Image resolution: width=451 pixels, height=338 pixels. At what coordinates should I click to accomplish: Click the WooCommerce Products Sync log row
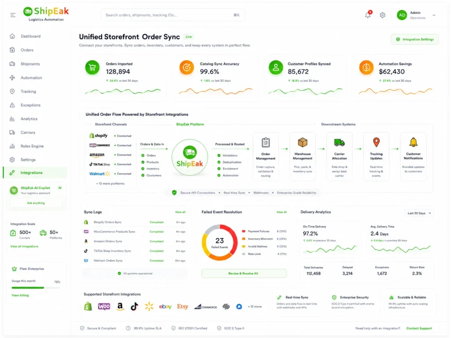tap(135, 231)
